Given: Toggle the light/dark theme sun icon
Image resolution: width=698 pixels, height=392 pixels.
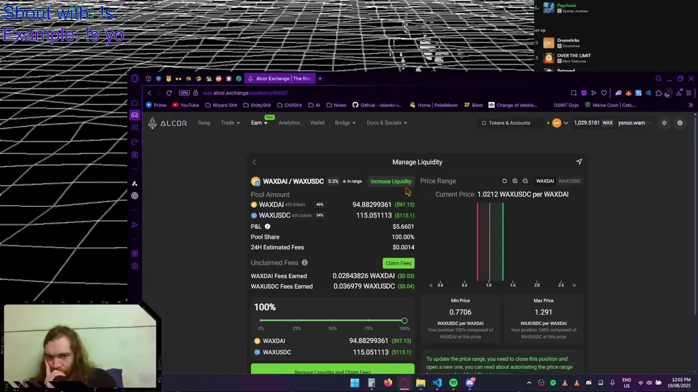Looking at the screenshot, I should [x=664, y=123].
